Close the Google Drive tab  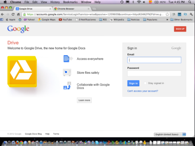[x=50, y=9]
